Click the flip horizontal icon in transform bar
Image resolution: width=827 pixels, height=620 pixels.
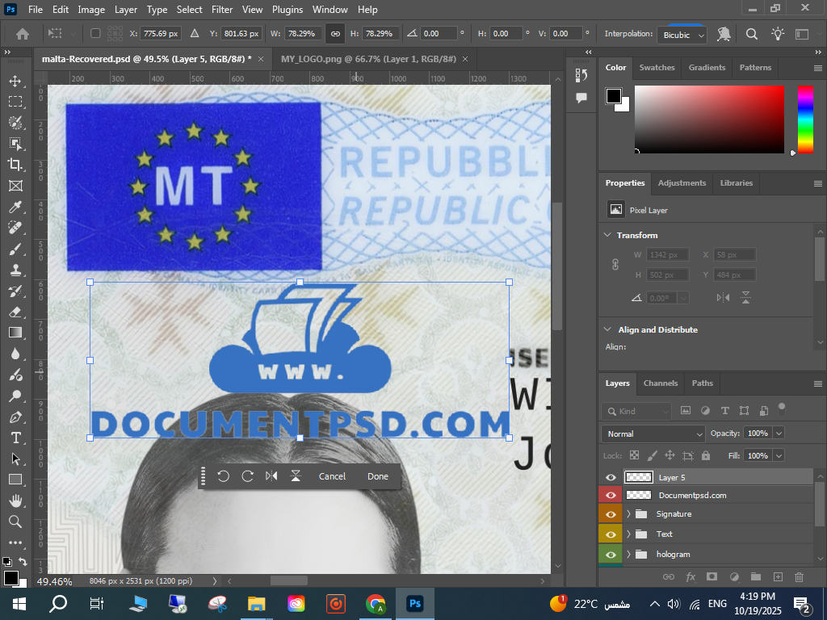click(271, 476)
